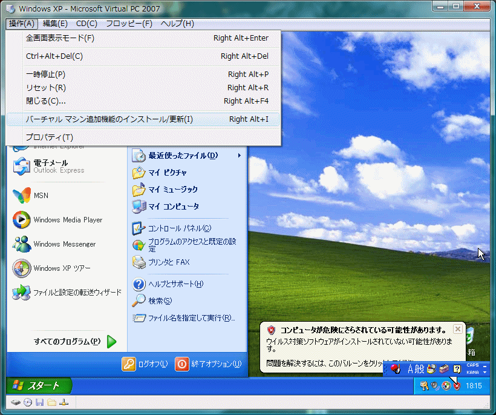Click the IME red ball language icon

click(395, 369)
